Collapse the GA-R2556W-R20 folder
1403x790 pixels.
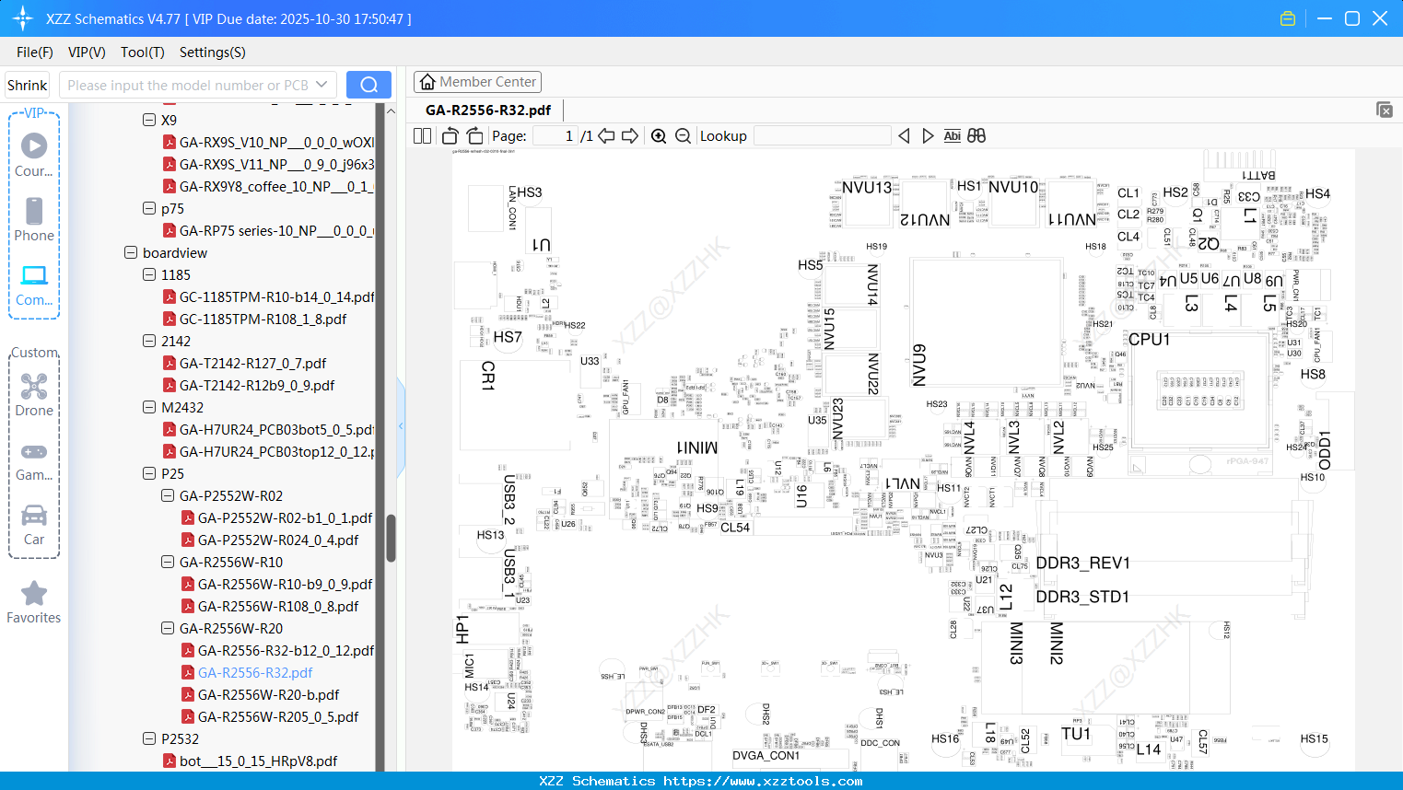[168, 628]
